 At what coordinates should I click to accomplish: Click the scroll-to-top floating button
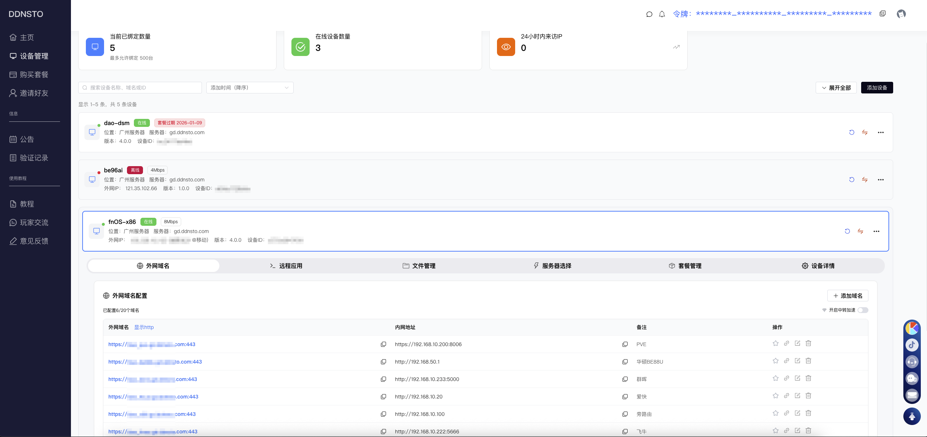(912, 417)
